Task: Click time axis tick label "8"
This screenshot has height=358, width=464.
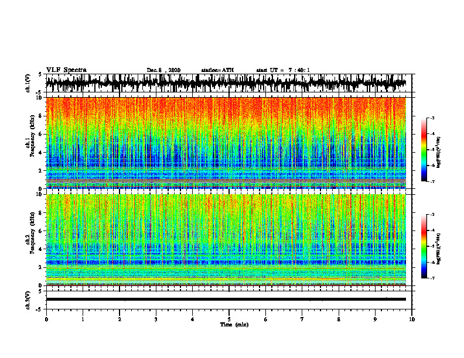Action: click(339, 319)
